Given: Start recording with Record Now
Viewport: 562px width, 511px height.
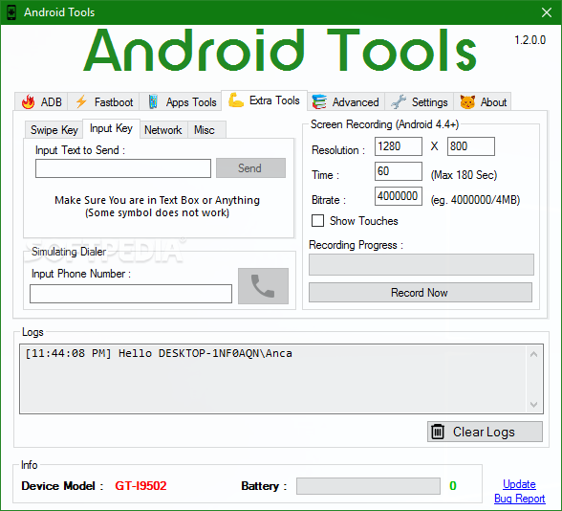Looking at the screenshot, I should [x=421, y=292].
